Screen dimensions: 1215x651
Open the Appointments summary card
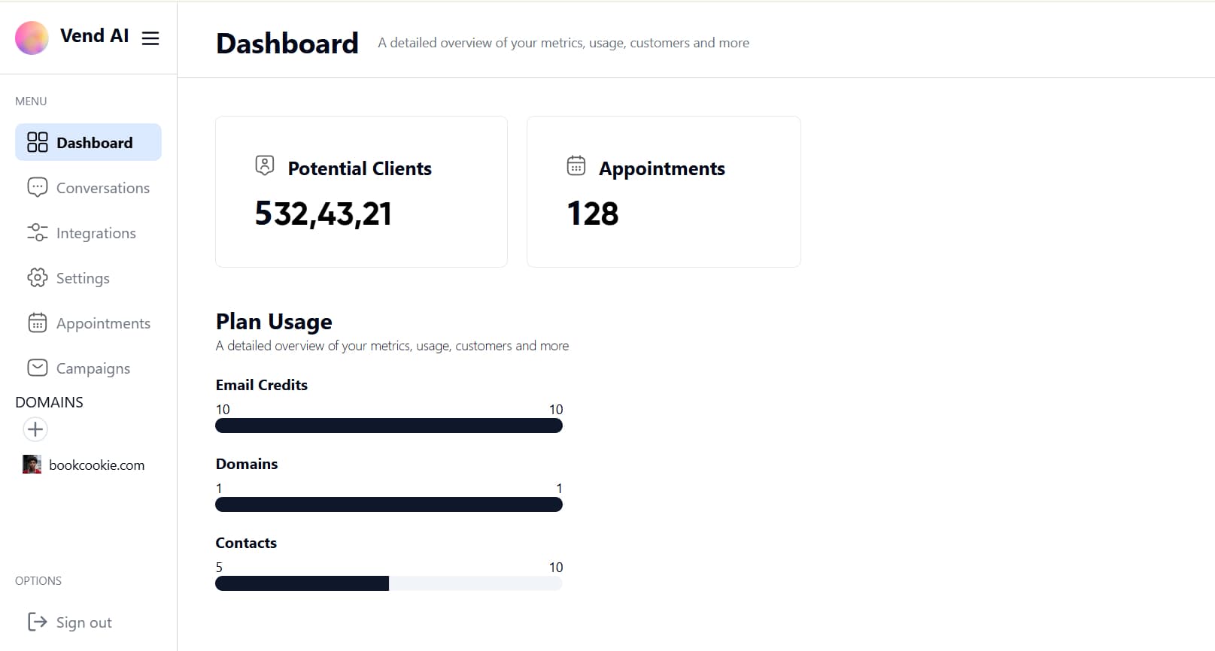(663, 192)
